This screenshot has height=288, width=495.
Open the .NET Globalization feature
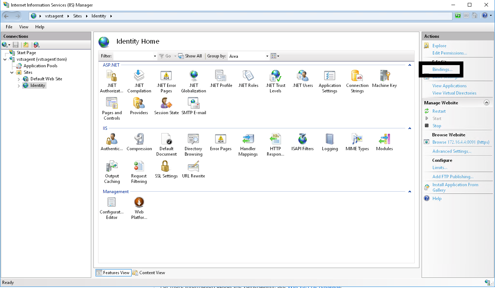194,81
